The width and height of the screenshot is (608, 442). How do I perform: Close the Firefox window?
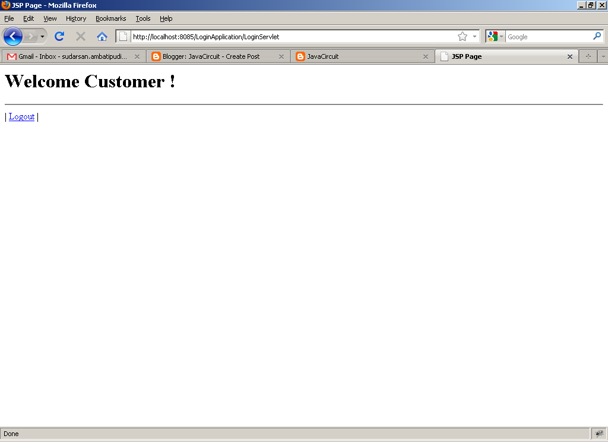coord(602,5)
